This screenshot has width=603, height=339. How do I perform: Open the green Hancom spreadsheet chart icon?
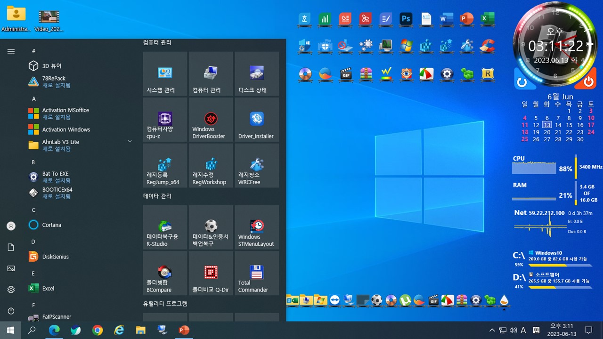(x=325, y=19)
